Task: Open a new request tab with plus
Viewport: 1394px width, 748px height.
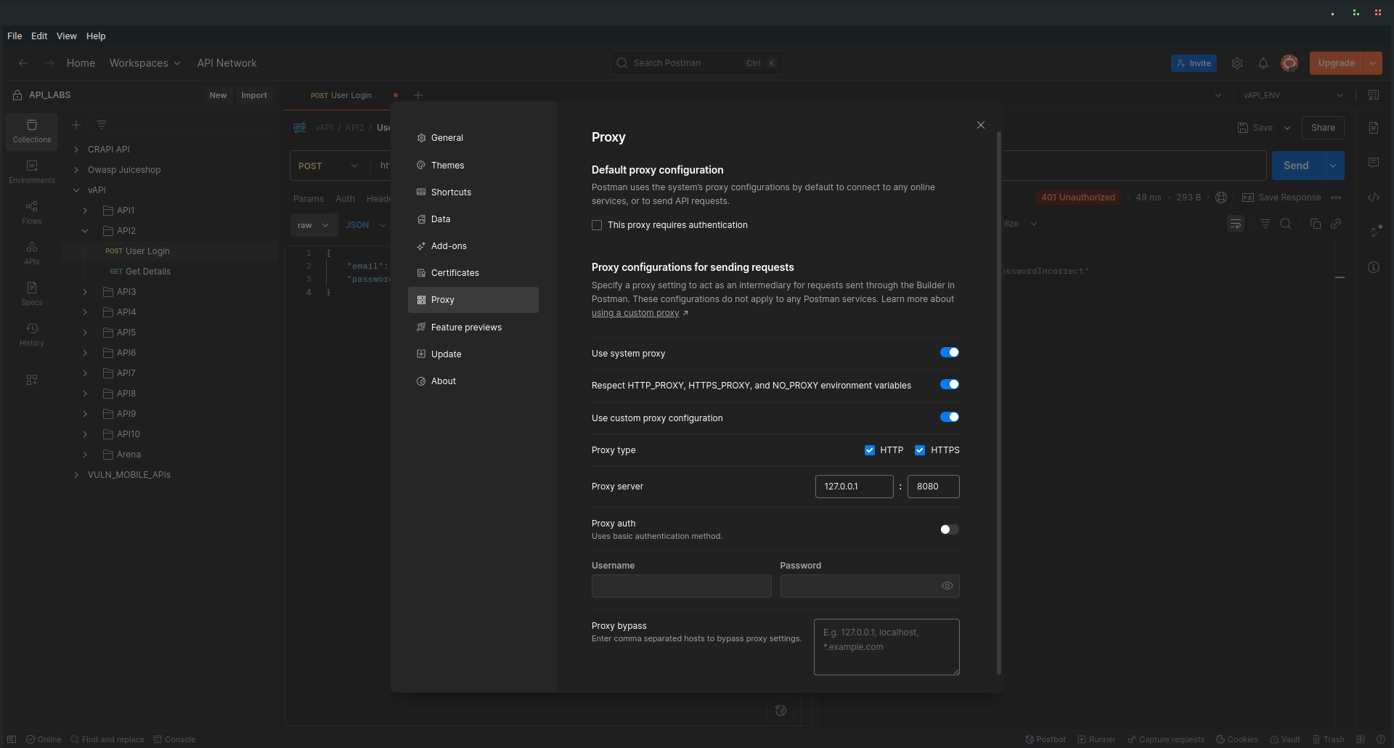Action: tap(418, 95)
